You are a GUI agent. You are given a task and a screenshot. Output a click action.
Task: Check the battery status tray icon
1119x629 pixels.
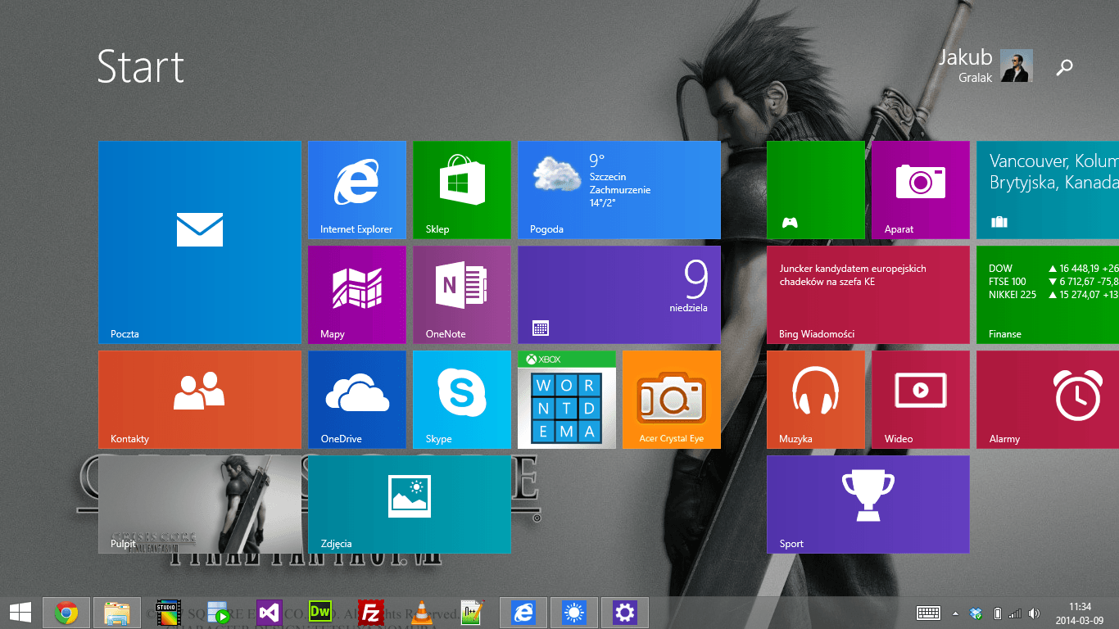[x=997, y=613]
